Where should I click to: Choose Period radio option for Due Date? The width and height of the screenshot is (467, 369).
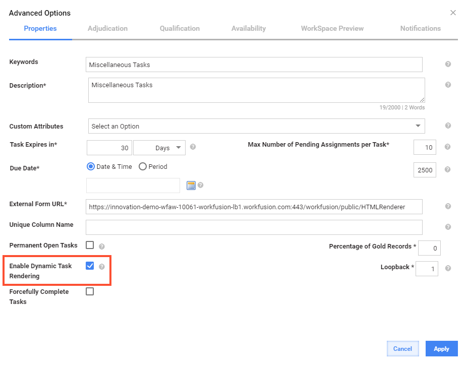pyautogui.click(x=143, y=166)
